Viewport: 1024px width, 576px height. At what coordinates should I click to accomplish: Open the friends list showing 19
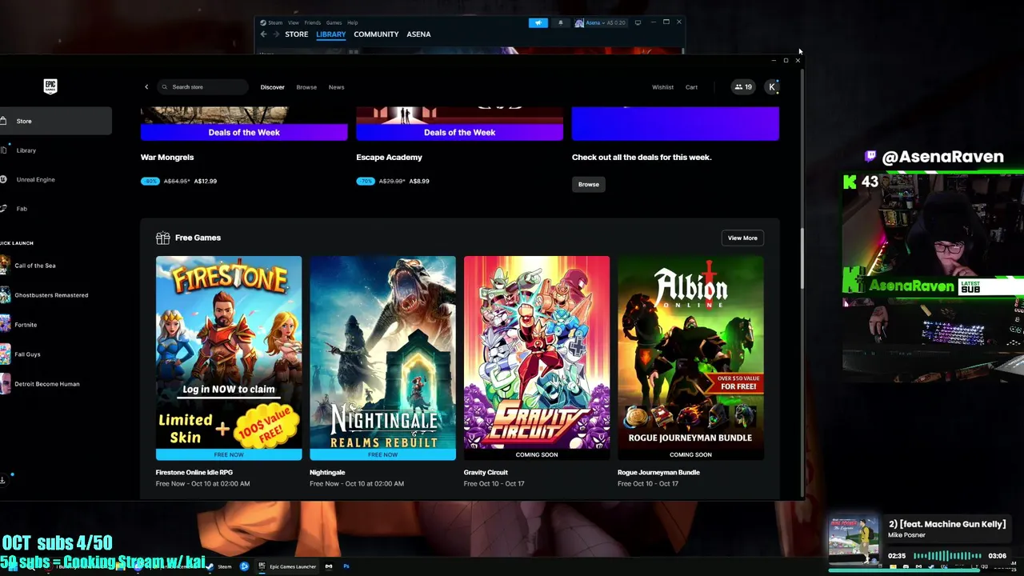[743, 87]
